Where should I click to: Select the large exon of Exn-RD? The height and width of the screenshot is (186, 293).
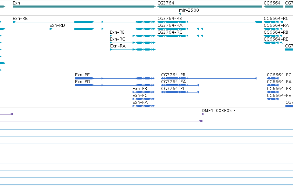(84, 29)
